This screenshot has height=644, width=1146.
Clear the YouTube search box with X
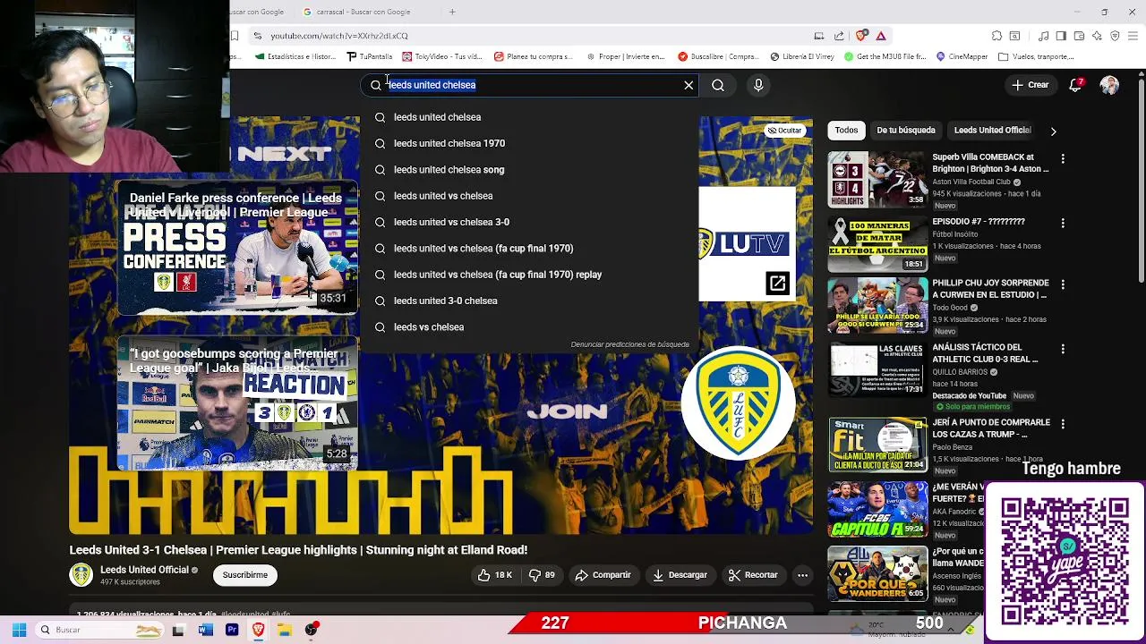click(688, 85)
